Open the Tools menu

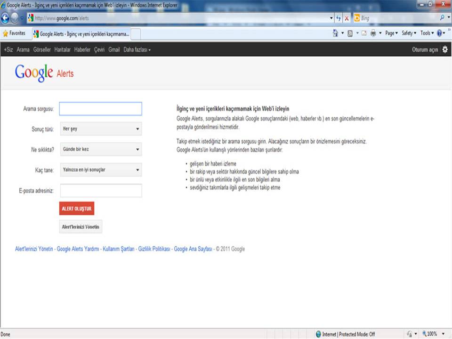(427, 33)
